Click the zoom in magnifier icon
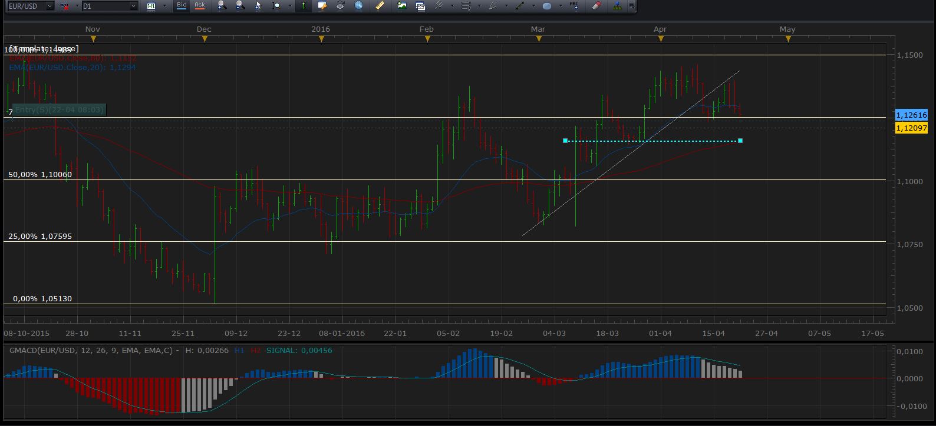Screen dimensions: 936x426 pyautogui.click(x=222, y=6)
